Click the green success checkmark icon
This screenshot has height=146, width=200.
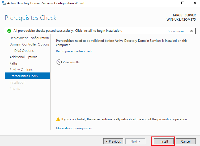[x=9, y=31]
